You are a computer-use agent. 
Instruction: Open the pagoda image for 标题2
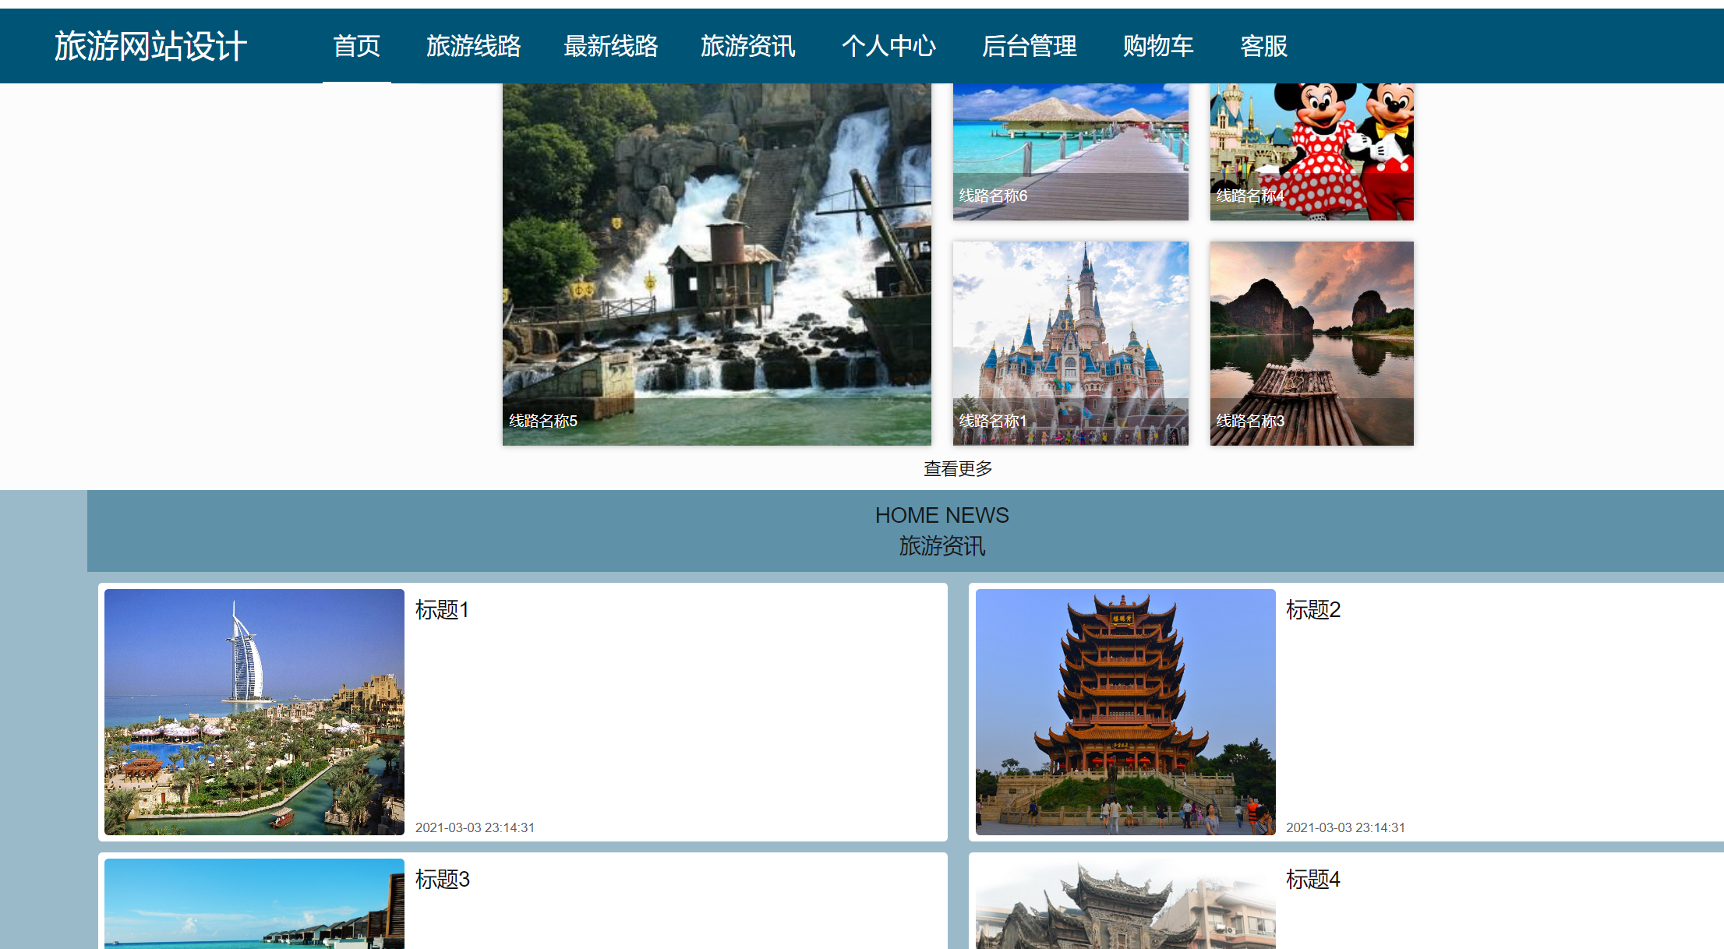pos(1125,711)
